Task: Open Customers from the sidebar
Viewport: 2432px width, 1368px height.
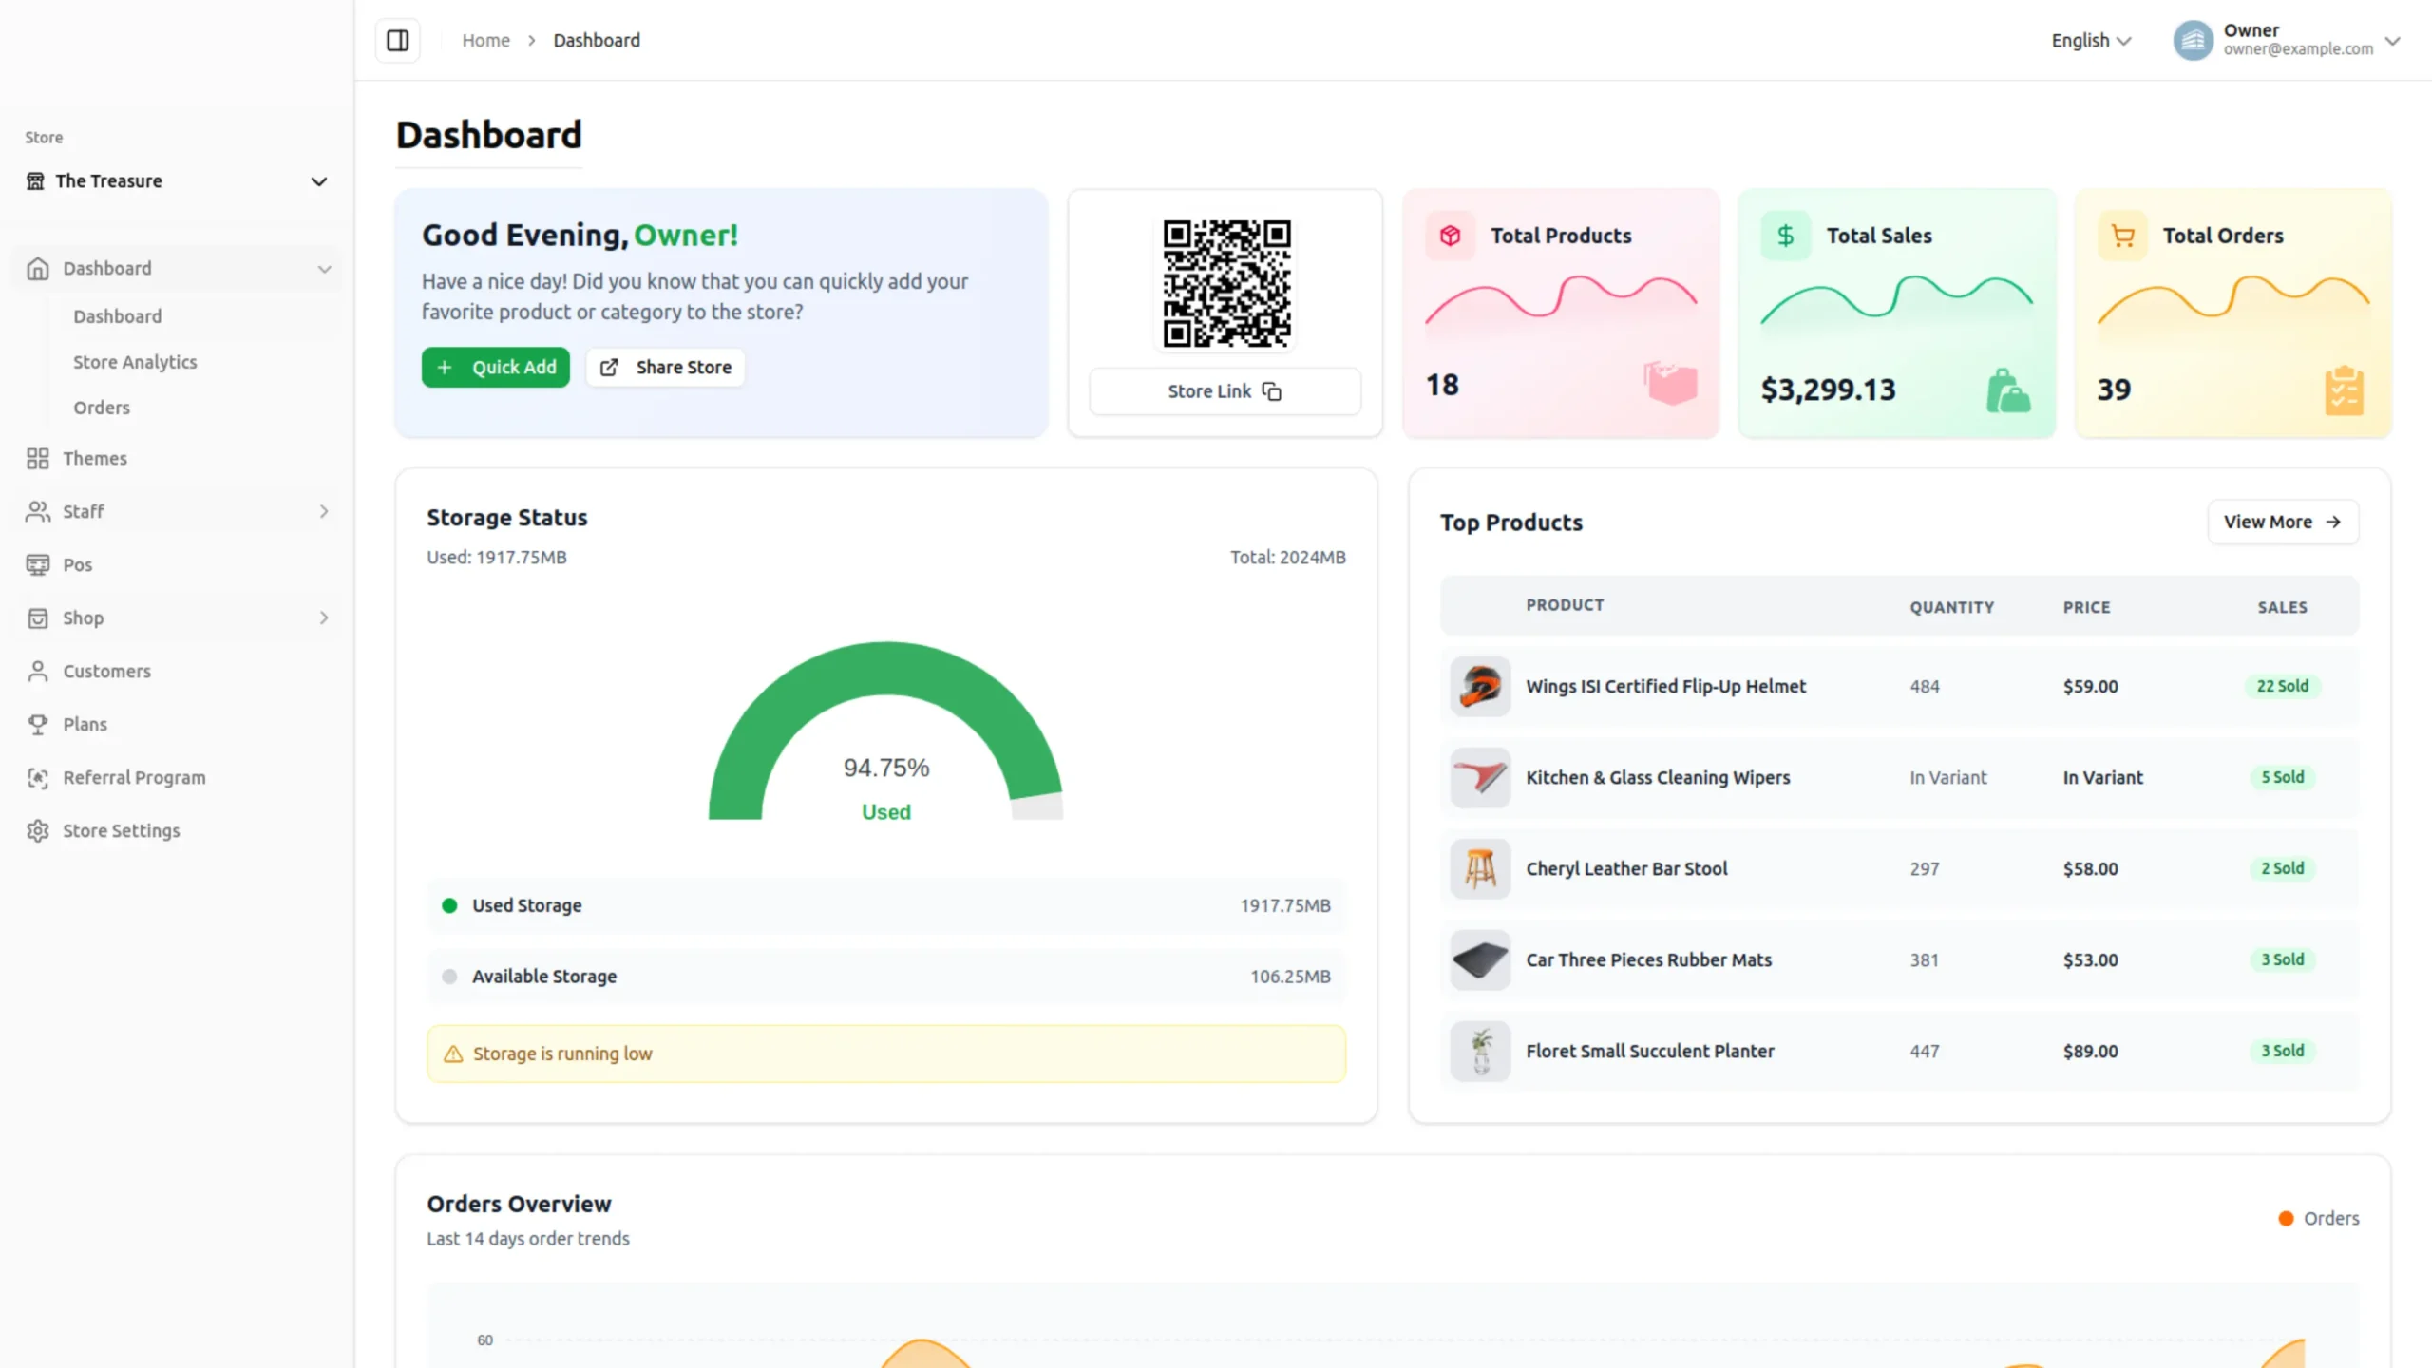Action: 105,671
